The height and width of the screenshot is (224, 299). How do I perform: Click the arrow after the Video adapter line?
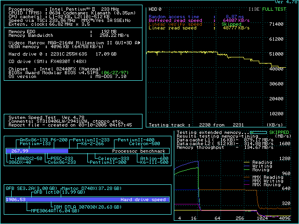click(140, 42)
